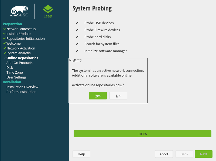This screenshot has height=161, width=216.
Task: Click Probe USB devices label
Action: pos(99,23)
